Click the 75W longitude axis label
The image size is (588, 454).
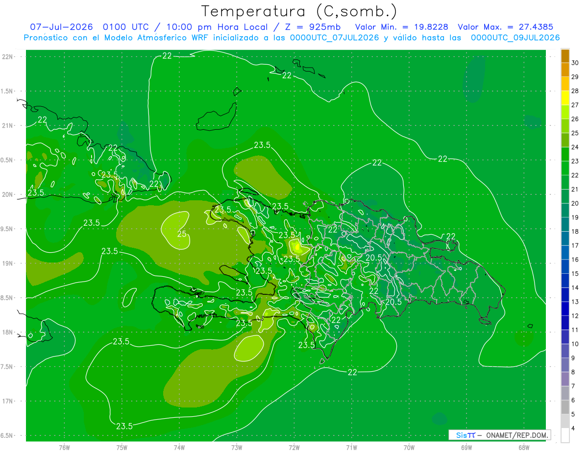pos(122,447)
